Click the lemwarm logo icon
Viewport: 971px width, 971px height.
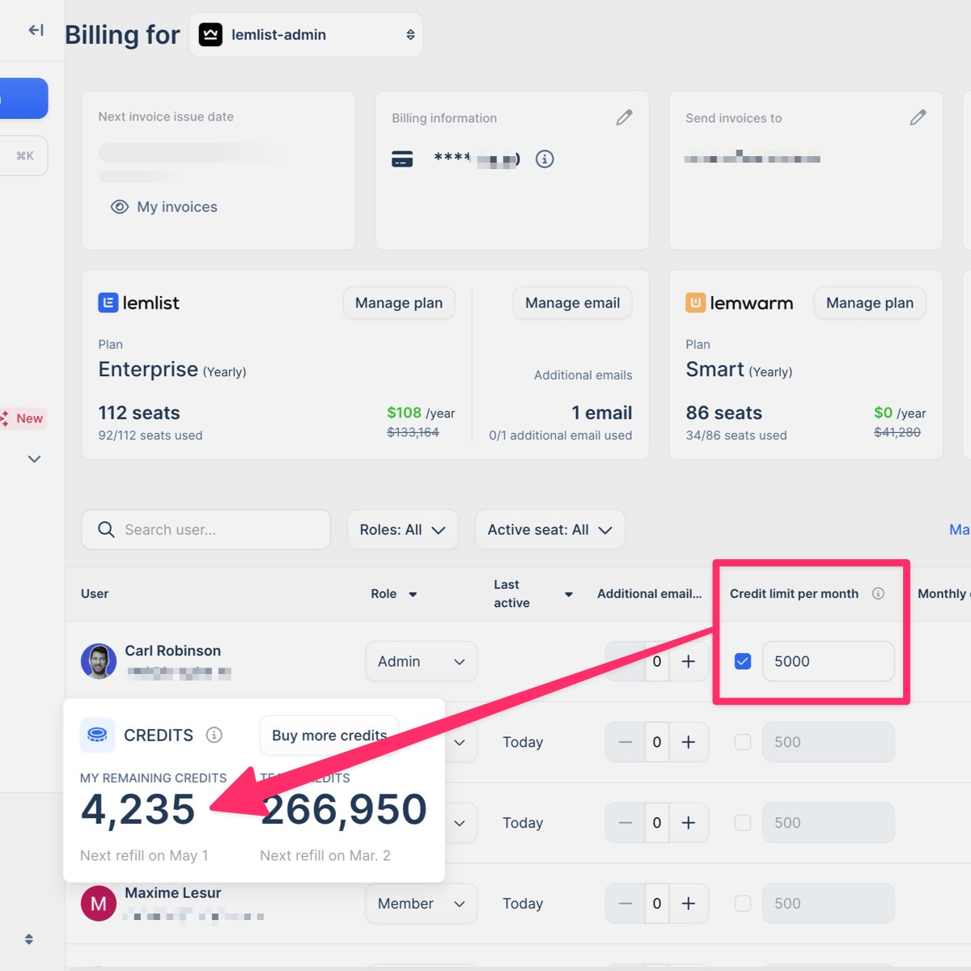(x=694, y=303)
